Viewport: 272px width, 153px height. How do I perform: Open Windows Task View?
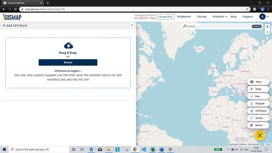pyautogui.click(x=82, y=149)
